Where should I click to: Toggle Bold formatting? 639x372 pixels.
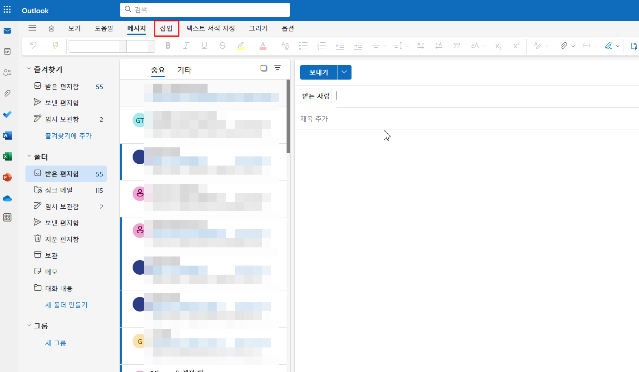168,46
